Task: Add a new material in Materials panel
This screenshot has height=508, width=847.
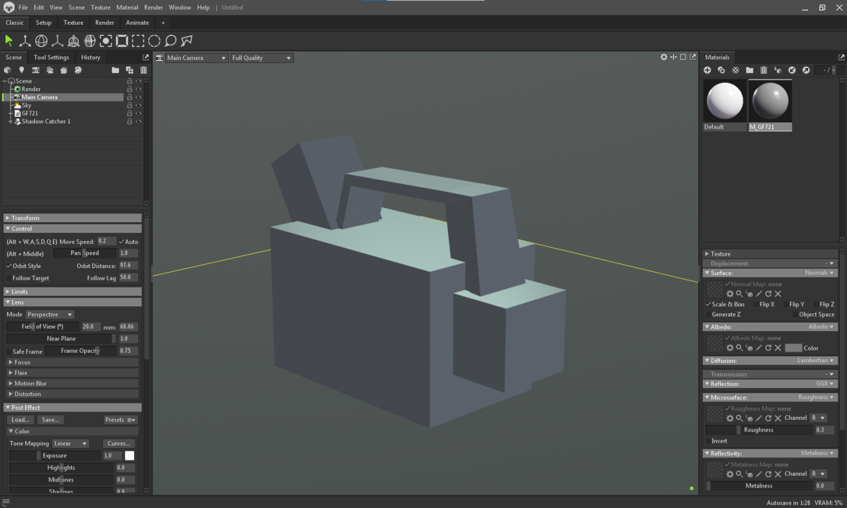Action: 708,70
